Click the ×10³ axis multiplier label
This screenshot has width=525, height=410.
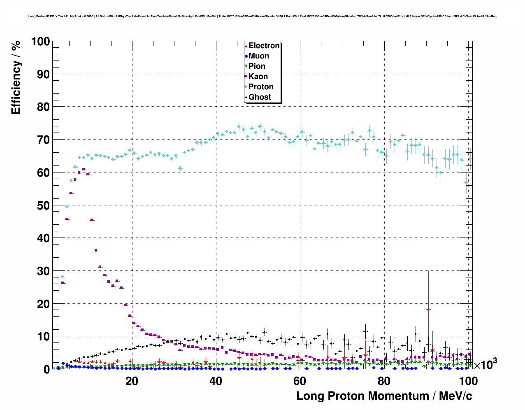pos(485,364)
